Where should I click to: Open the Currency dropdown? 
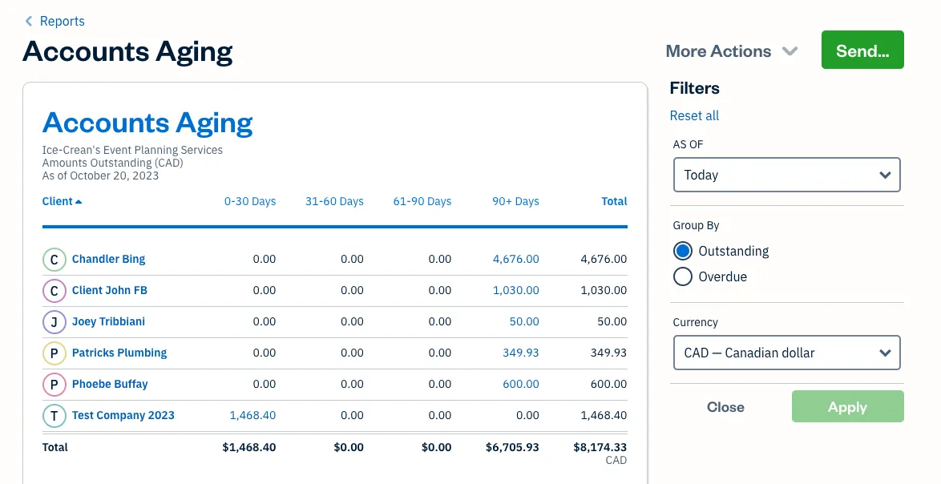(786, 353)
